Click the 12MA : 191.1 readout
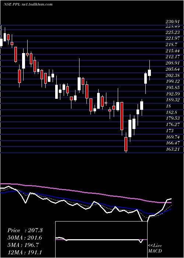The height and width of the screenshot is (258, 184). [x=25, y=252]
